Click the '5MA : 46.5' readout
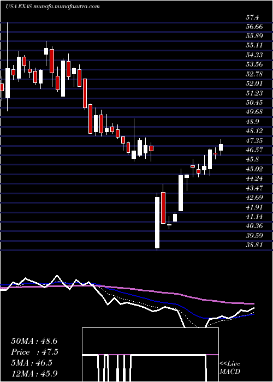Viewport: 273px width, 382px height. click(x=32, y=363)
